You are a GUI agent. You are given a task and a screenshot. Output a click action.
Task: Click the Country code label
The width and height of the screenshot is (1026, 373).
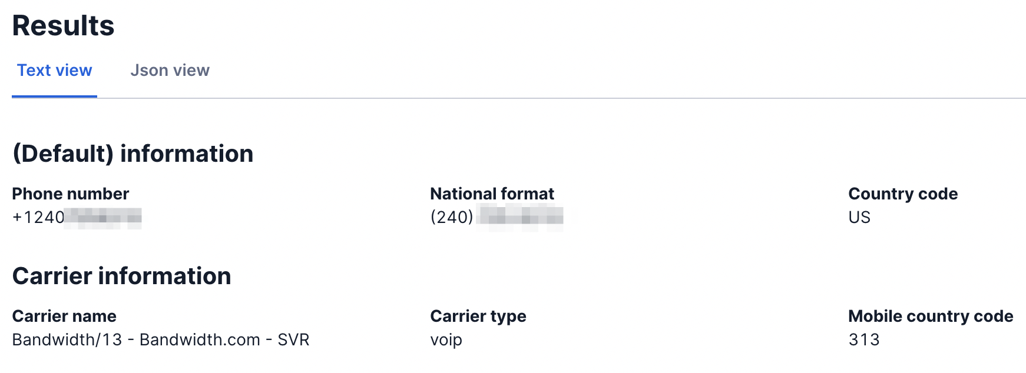pos(902,194)
